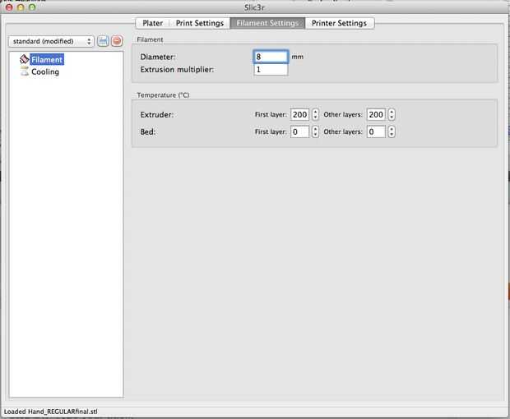
Task: Click the Extruder row label
Action: [157, 115]
